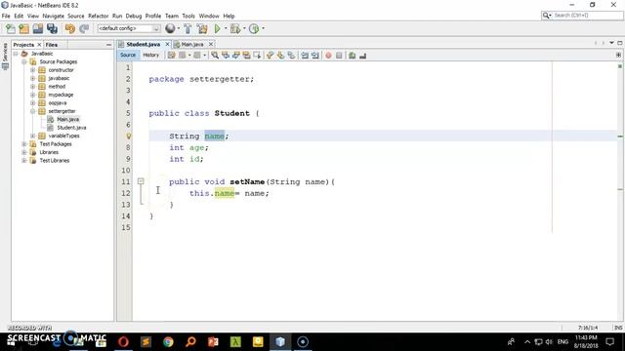
Task: Click Shift Line Right editor icon
Action: [315, 56]
